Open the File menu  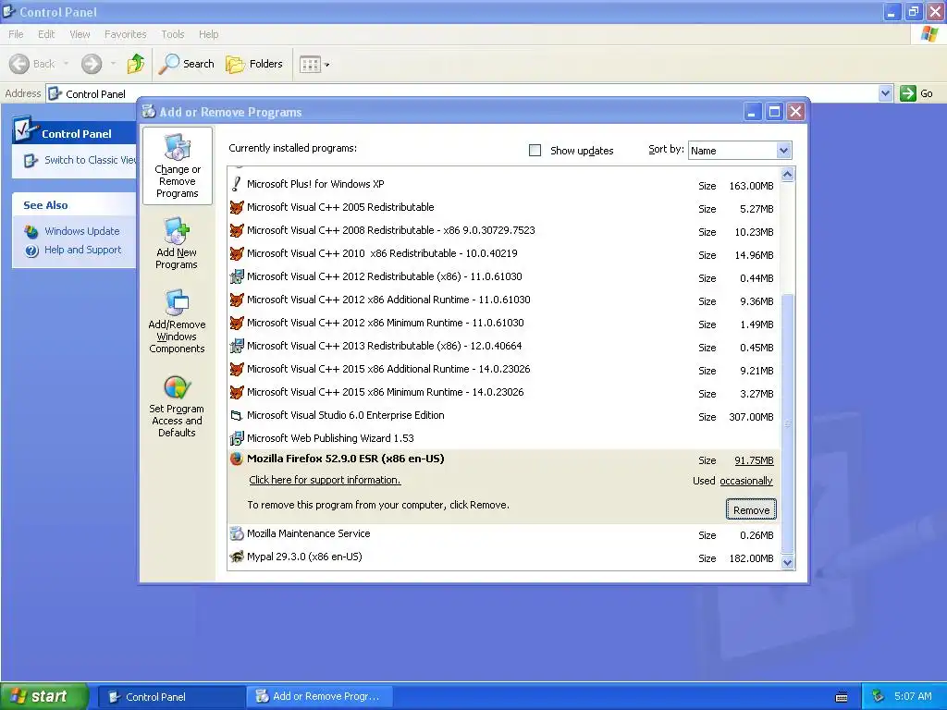[17, 34]
